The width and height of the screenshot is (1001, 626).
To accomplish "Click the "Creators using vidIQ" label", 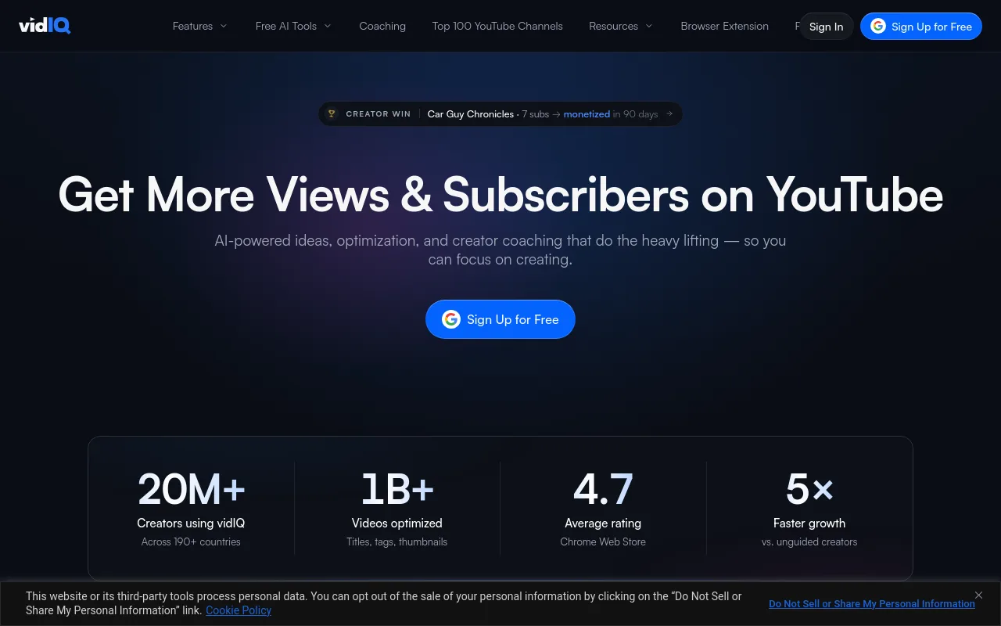I will (191, 523).
